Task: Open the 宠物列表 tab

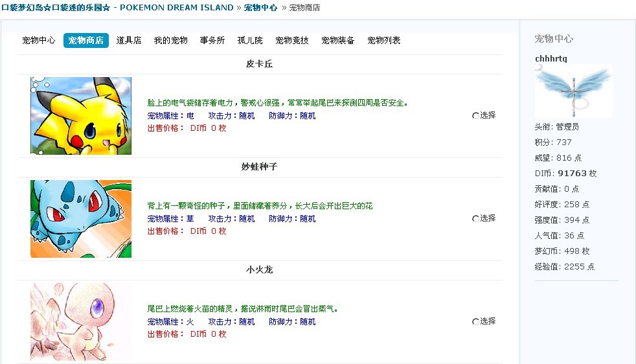Action: pos(384,40)
